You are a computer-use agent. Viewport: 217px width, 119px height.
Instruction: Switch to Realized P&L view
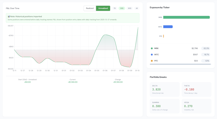pyautogui.click(x=90, y=8)
